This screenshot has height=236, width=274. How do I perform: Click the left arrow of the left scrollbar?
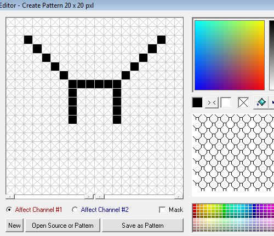(x=10, y=197)
